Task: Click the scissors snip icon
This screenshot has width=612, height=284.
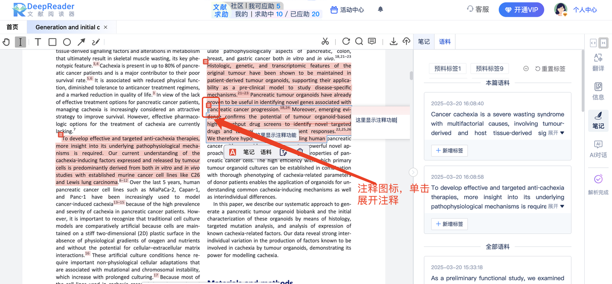Action: tap(325, 41)
